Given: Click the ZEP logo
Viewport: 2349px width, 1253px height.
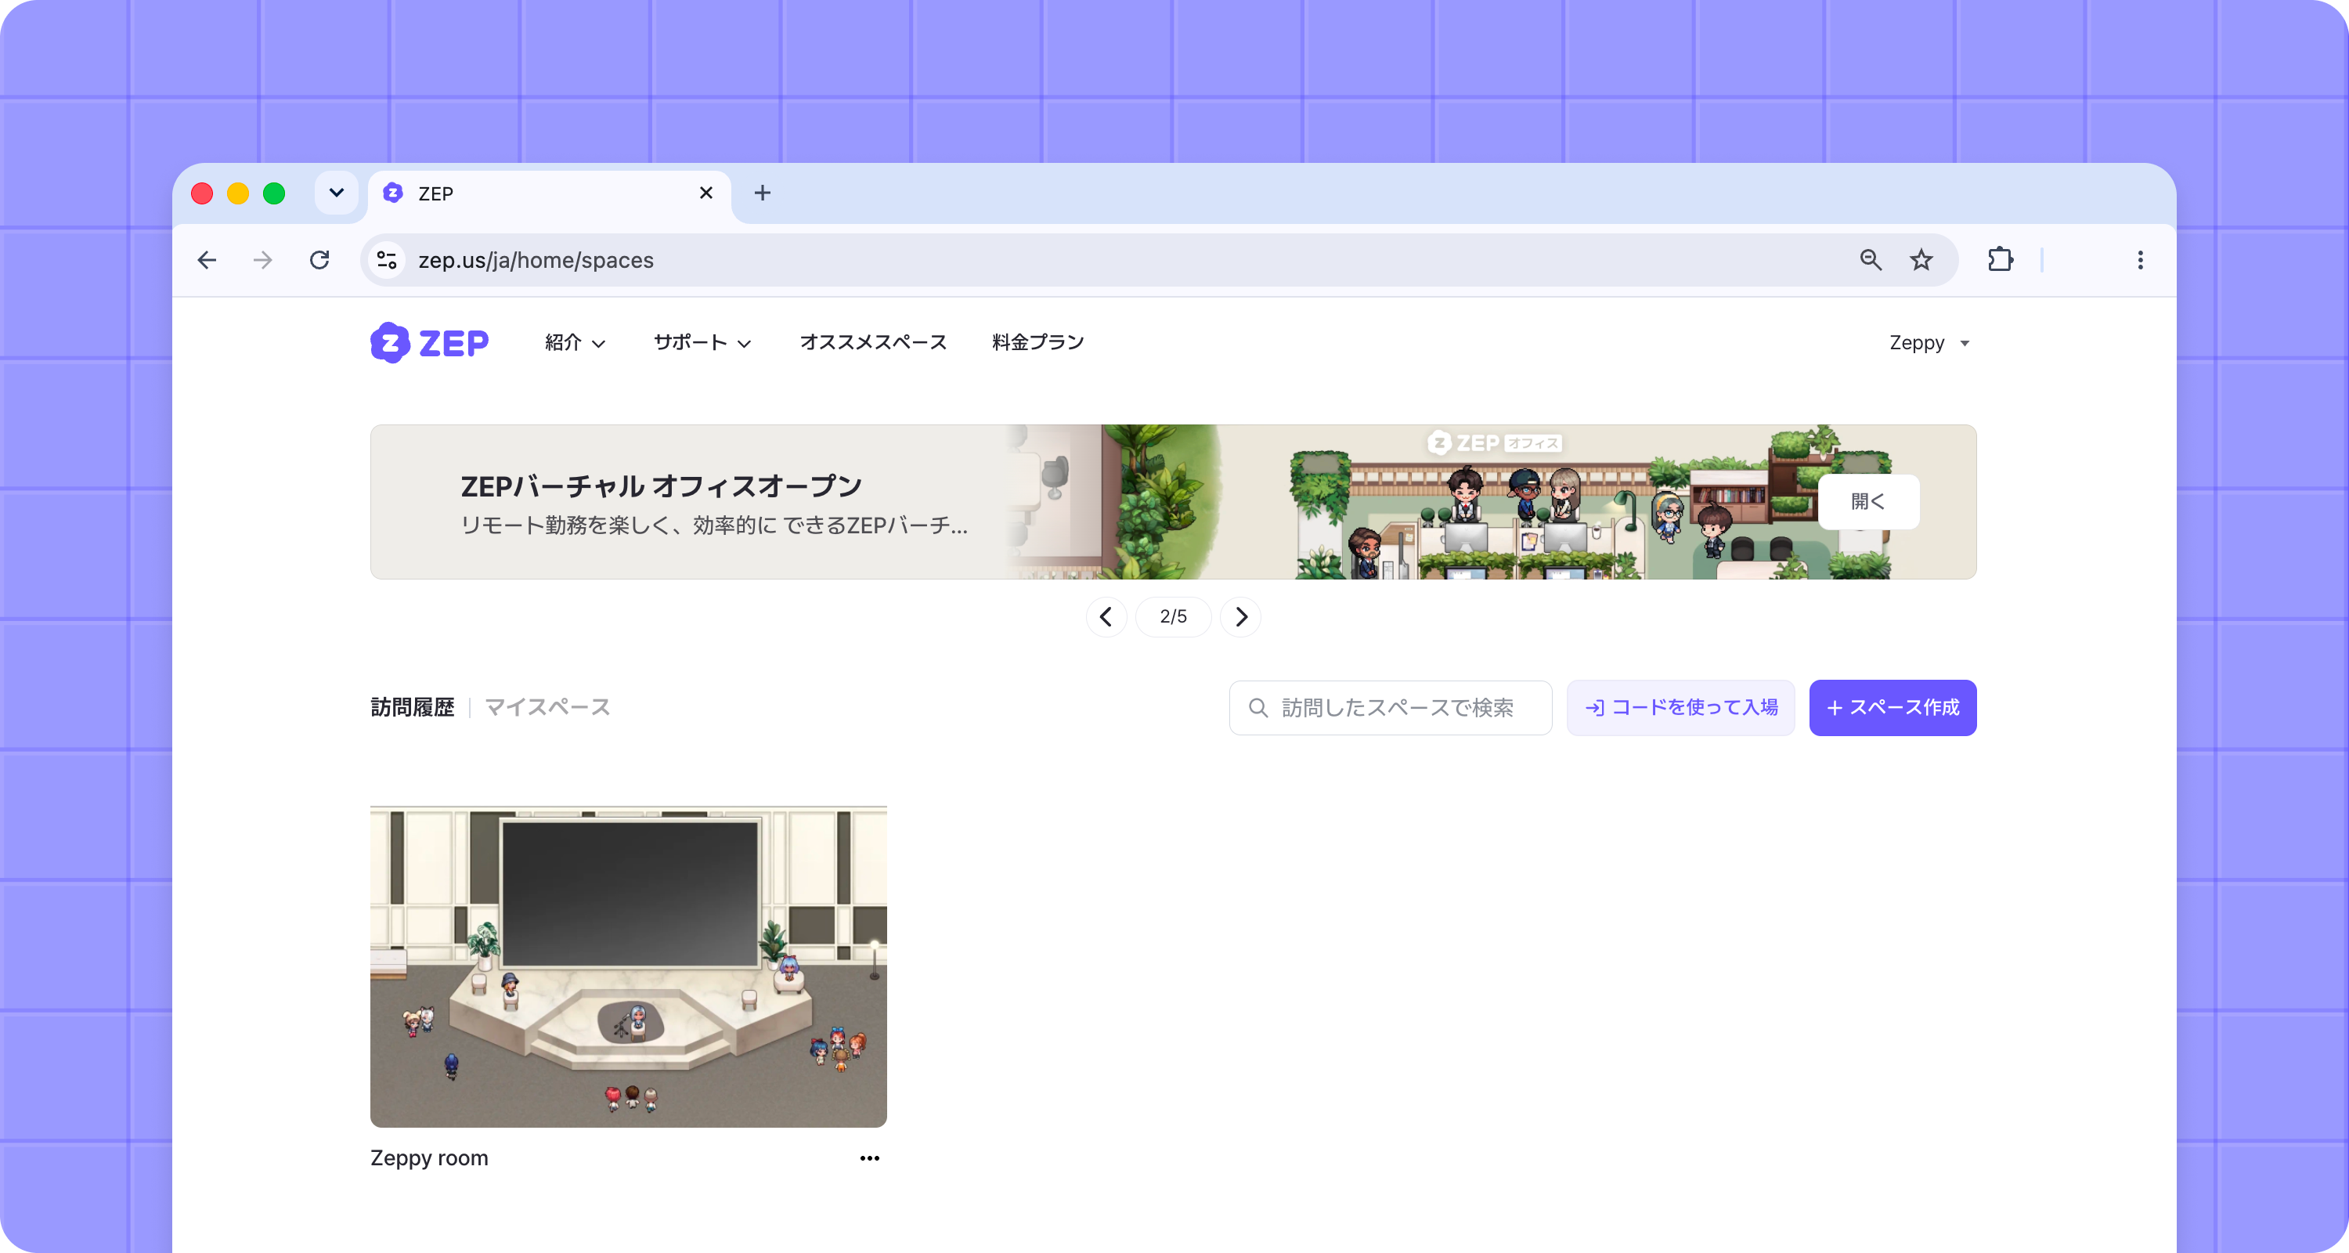Looking at the screenshot, I should pos(430,343).
